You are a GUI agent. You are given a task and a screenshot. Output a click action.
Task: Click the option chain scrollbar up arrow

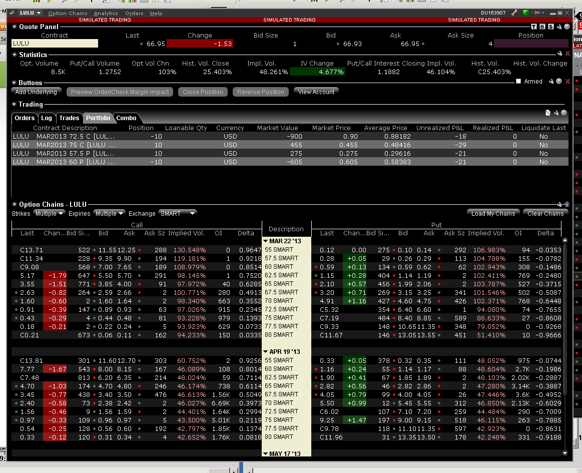click(565, 240)
